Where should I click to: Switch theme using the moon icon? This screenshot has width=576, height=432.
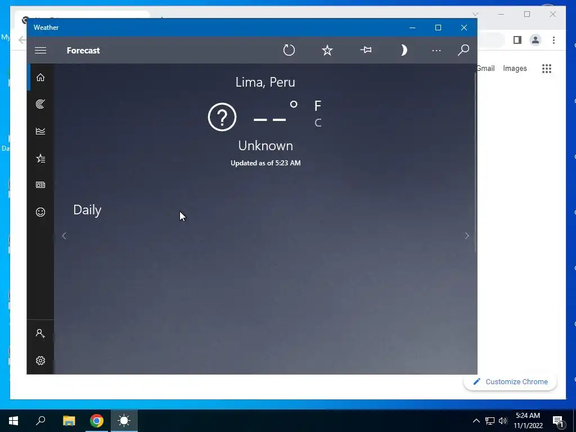[x=403, y=50]
